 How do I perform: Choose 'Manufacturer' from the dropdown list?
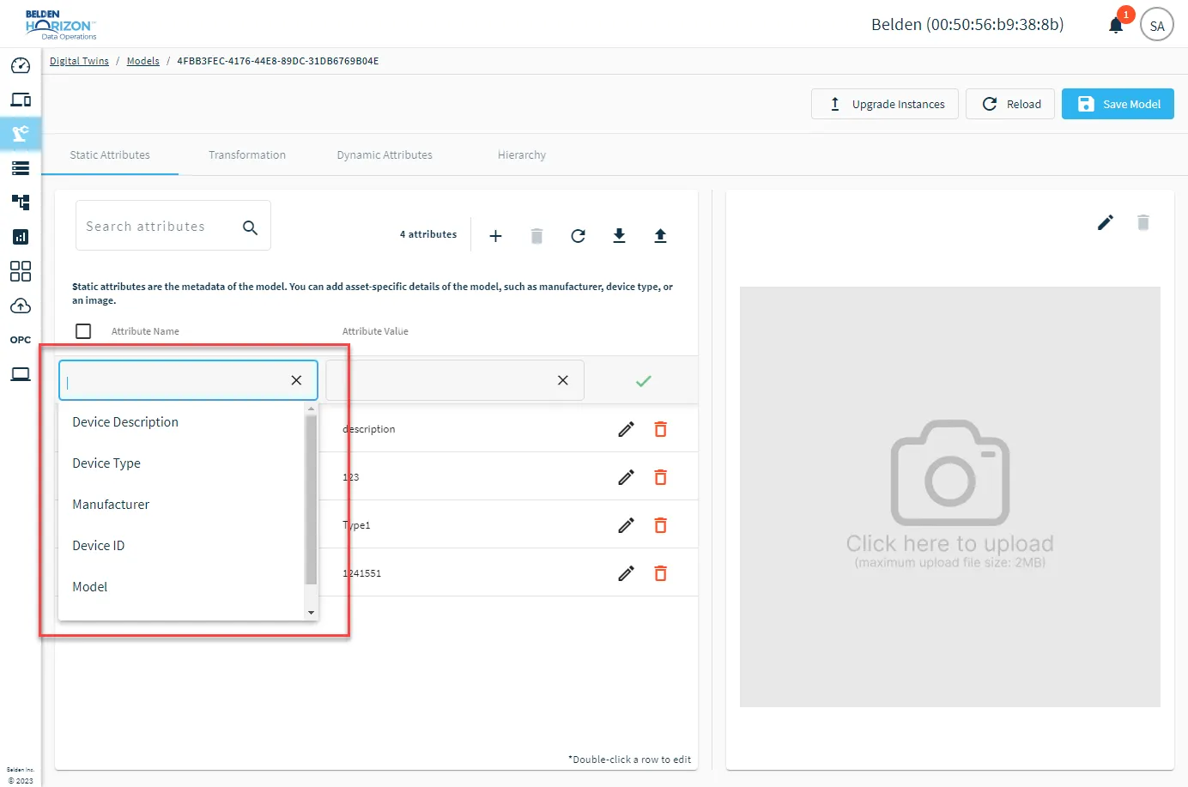182,505
